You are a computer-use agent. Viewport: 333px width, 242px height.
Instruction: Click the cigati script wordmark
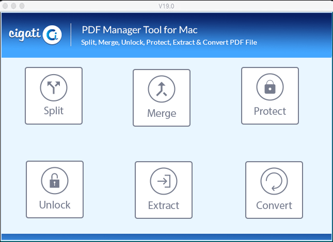point(25,34)
